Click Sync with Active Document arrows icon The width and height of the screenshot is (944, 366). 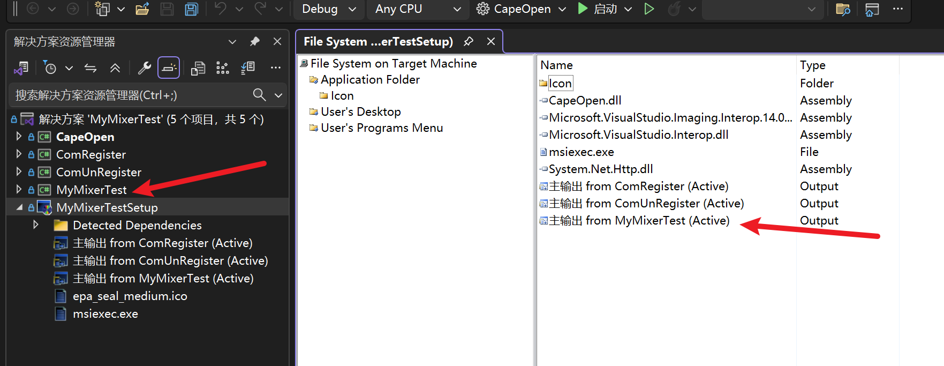click(x=90, y=68)
